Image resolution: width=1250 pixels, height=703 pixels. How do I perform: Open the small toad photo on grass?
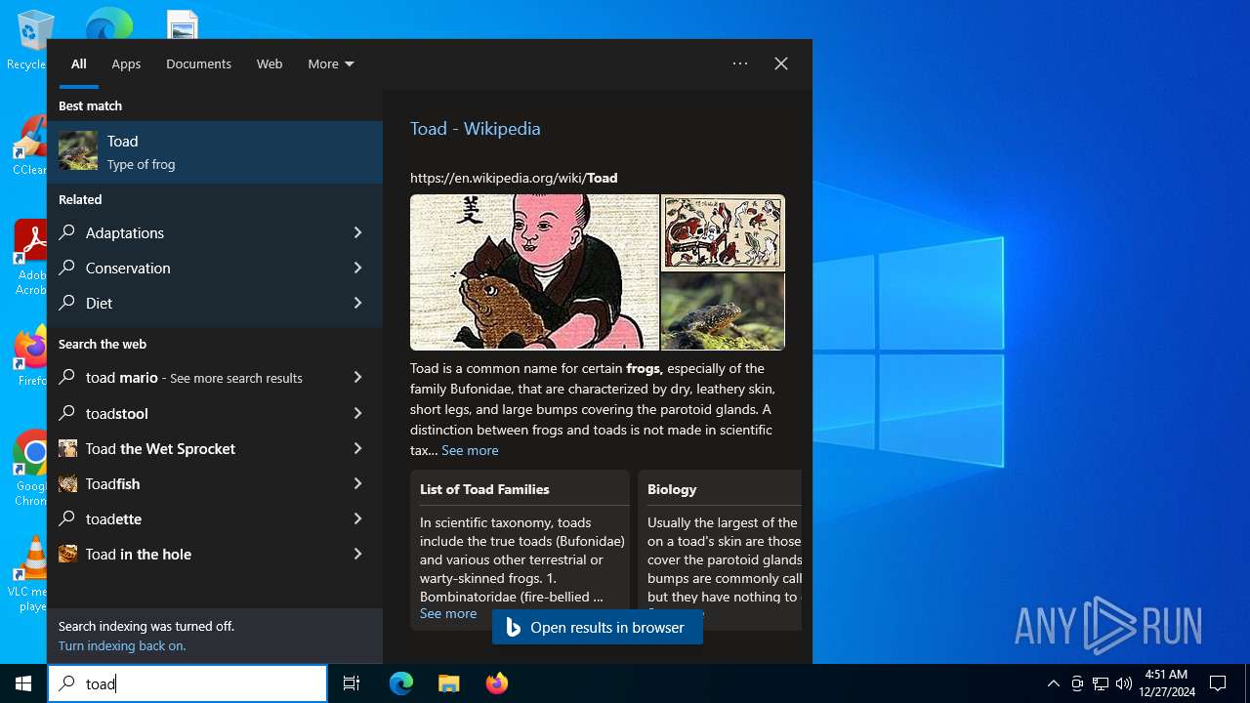pos(723,311)
